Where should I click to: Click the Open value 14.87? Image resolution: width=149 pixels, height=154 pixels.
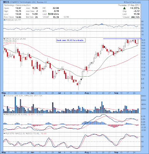pyautogui.click(x=19, y=8)
